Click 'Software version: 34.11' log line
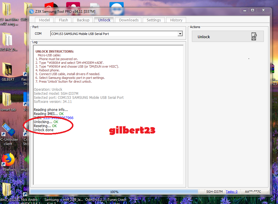Image resolution: width=278 pixels, height=204 pixels. point(53,102)
